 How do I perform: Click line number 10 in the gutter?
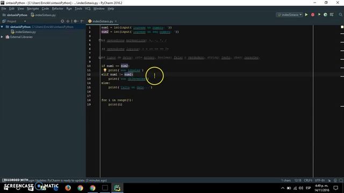tap(89, 66)
